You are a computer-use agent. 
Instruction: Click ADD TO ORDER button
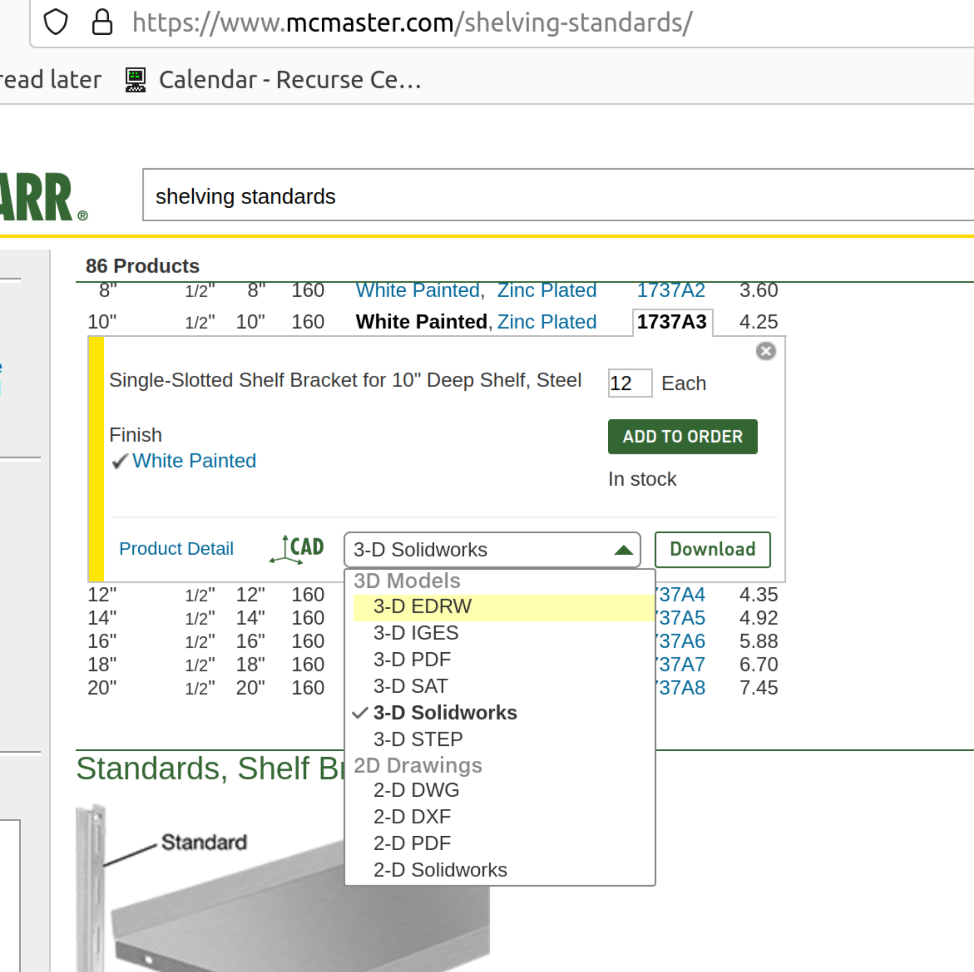683,437
